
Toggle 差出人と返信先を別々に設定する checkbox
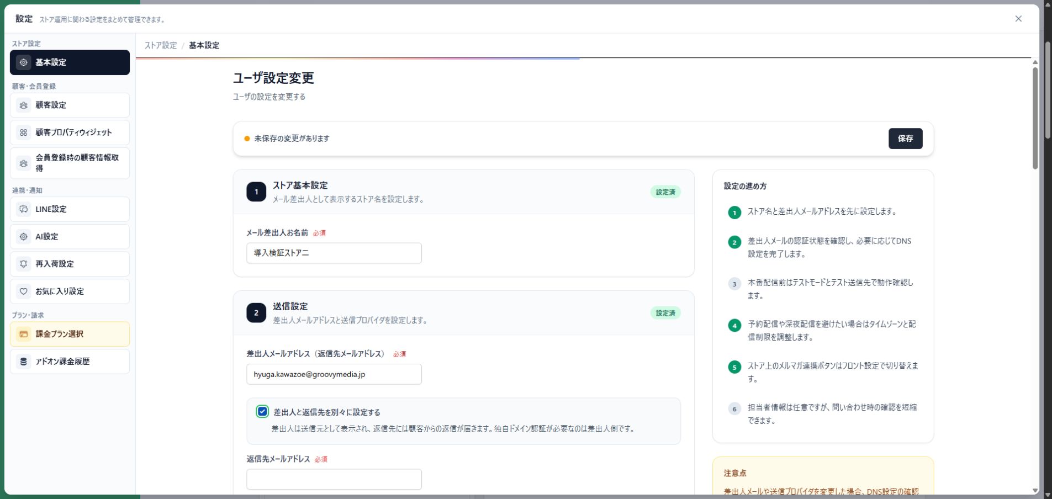coord(262,412)
